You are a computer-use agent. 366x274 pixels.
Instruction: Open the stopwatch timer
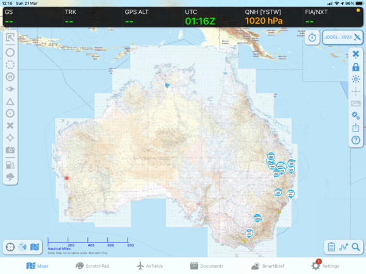[x=312, y=38]
